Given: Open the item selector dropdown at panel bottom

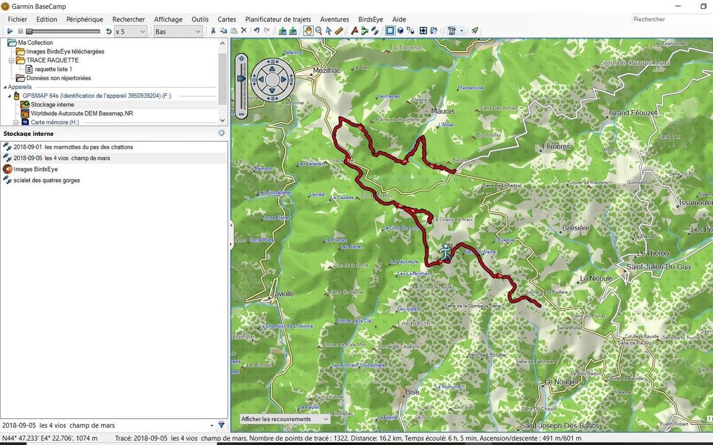Looking at the screenshot, I should tap(212, 425).
